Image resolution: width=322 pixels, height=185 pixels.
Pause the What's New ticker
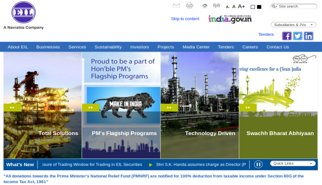[x=258, y=164]
